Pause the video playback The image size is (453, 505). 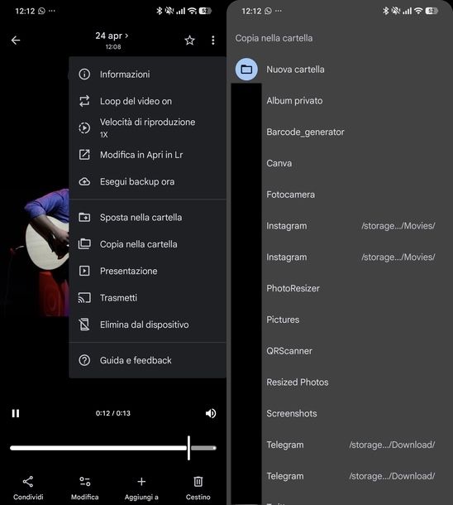click(x=16, y=413)
